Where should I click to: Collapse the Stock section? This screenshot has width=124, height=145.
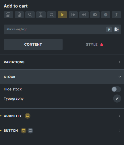[x=62, y=77]
